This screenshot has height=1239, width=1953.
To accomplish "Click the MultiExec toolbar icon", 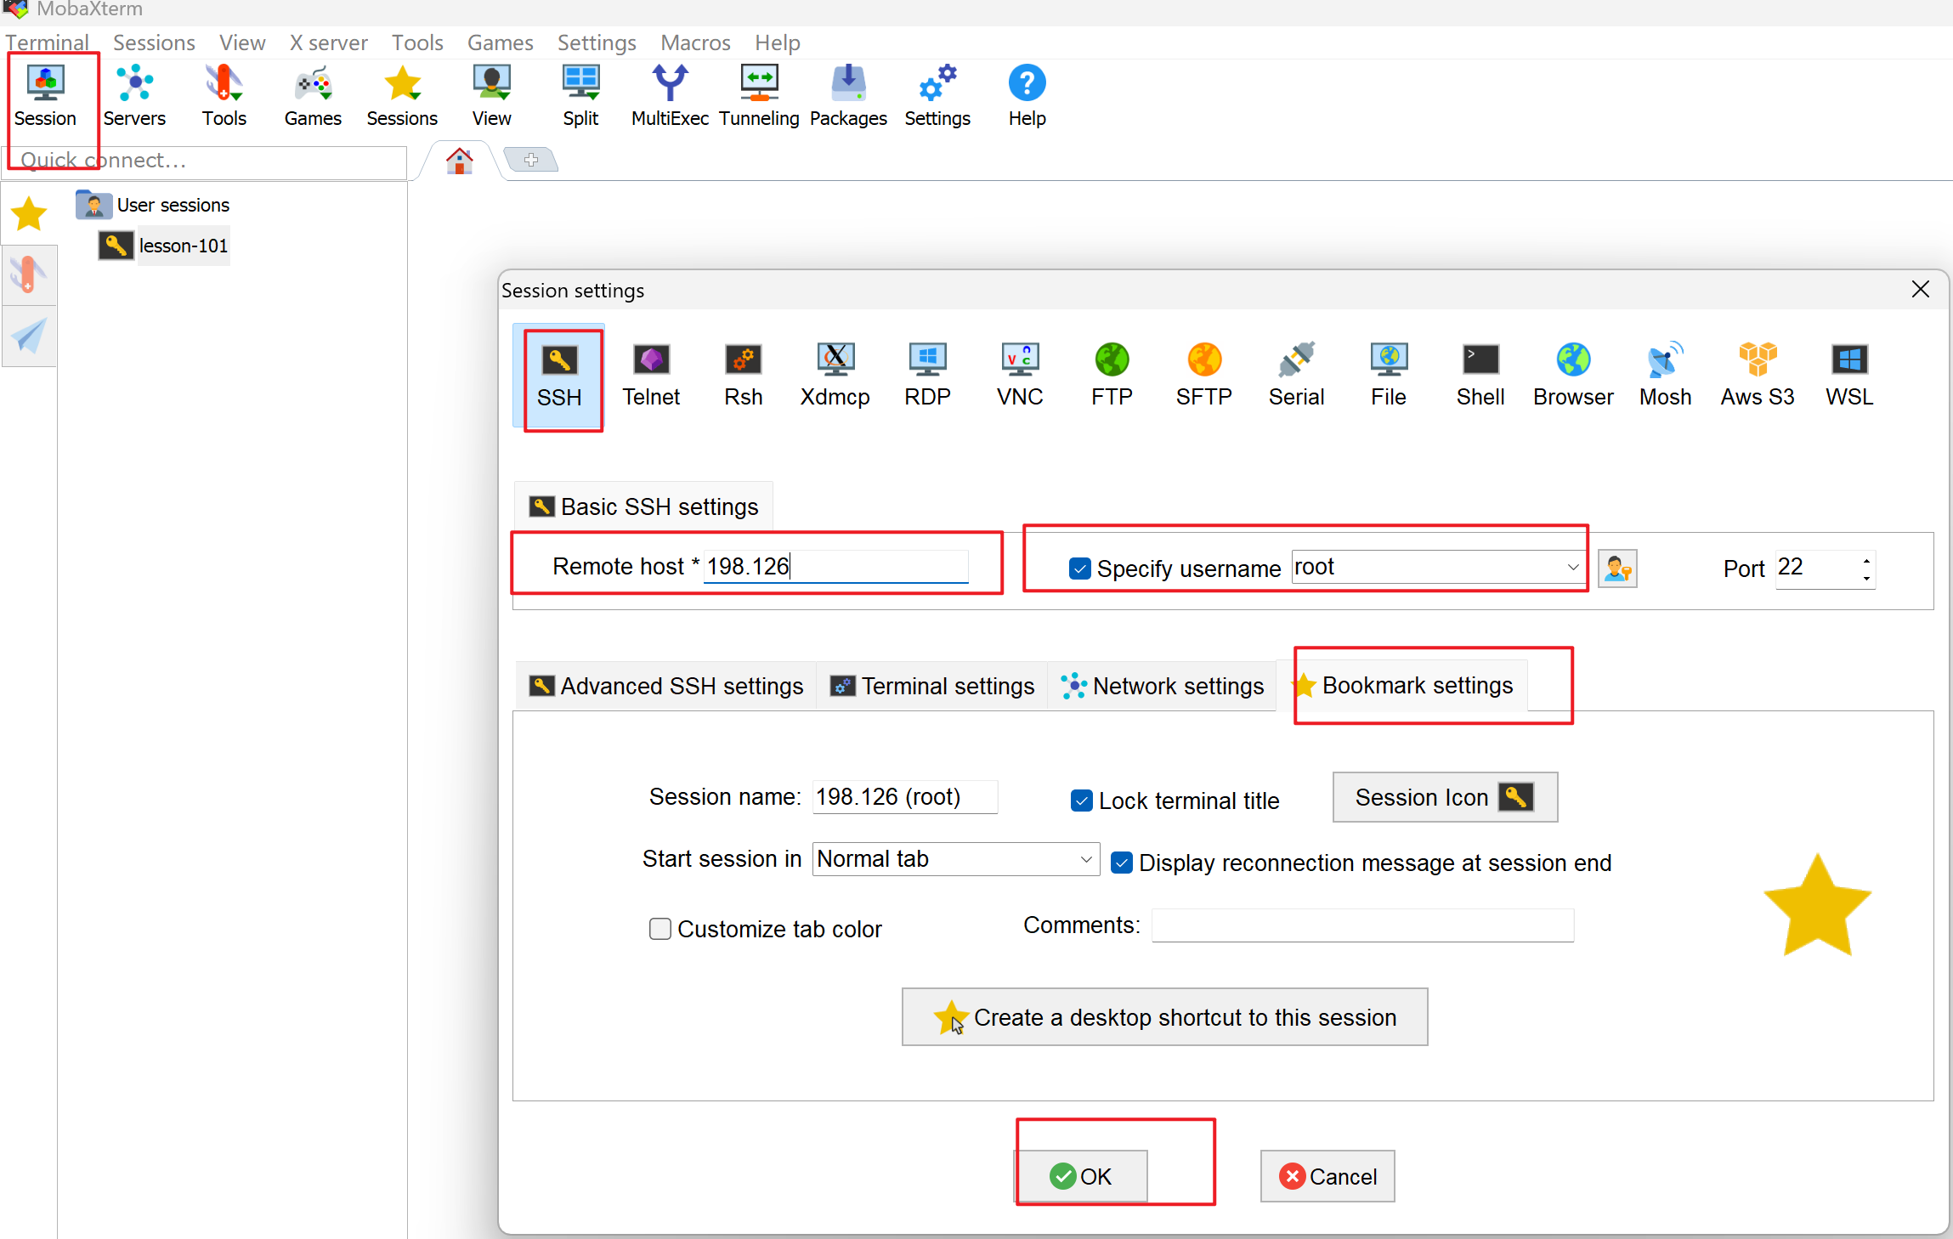I will click(x=669, y=94).
